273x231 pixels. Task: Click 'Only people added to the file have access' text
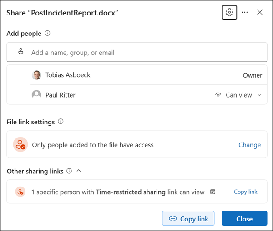[x=93, y=145]
